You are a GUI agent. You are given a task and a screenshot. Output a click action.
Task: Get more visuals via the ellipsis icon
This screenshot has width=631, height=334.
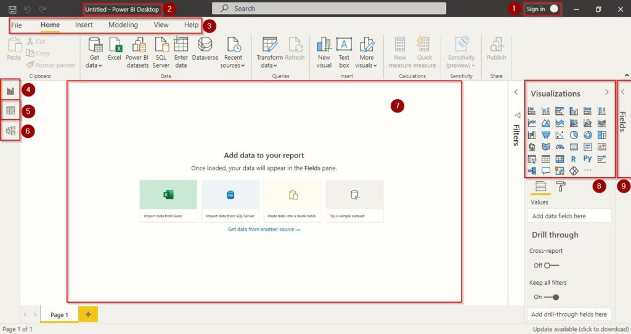587,170
